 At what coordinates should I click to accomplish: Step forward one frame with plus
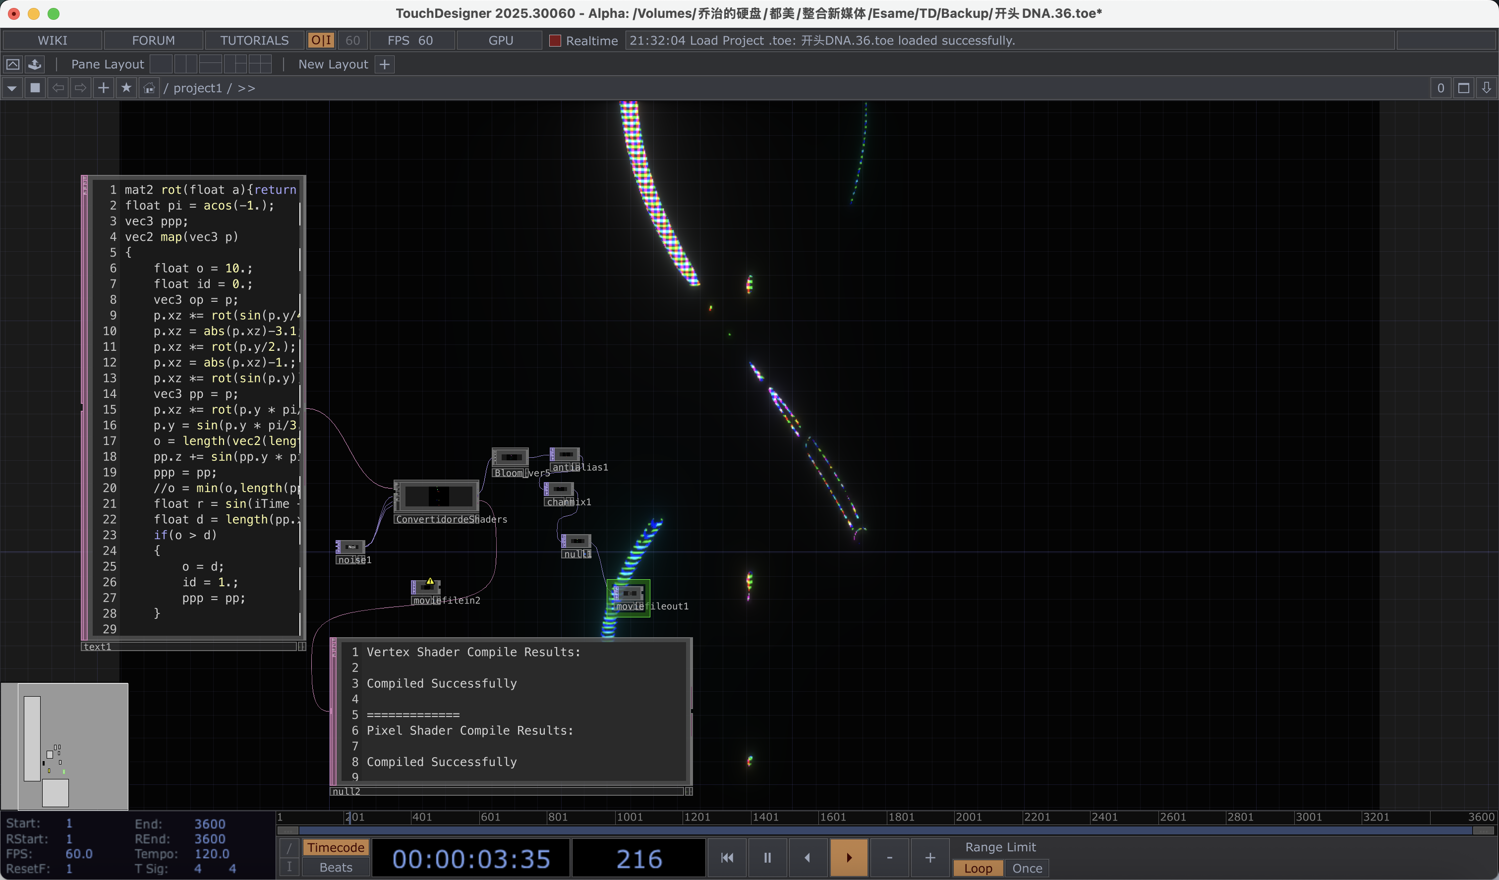[930, 857]
